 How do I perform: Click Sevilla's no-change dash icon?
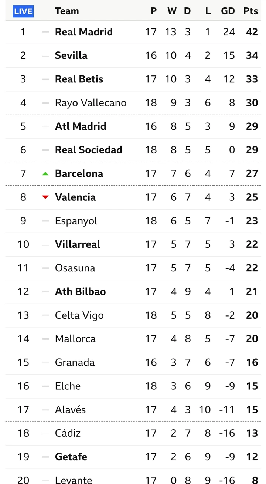(x=45, y=56)
